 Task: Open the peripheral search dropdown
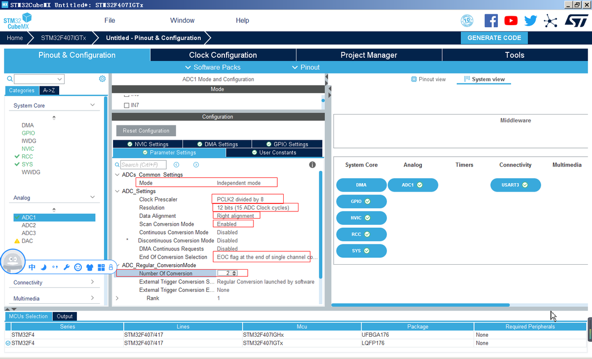pyautogui.click(x=60, y=79)
